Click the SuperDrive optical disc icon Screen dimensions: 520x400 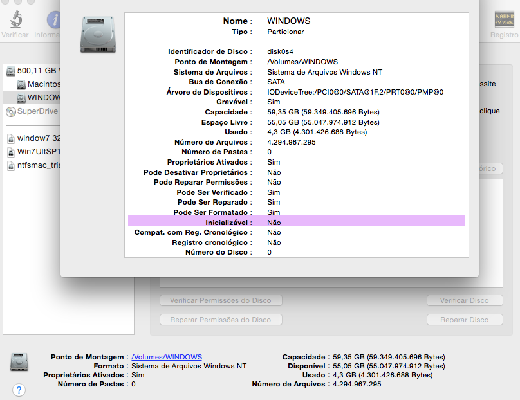pos(10,112)
